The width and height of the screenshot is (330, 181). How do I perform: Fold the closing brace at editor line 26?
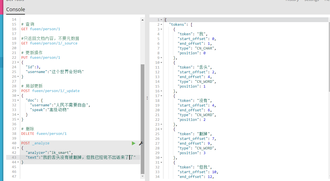point(18,77)
